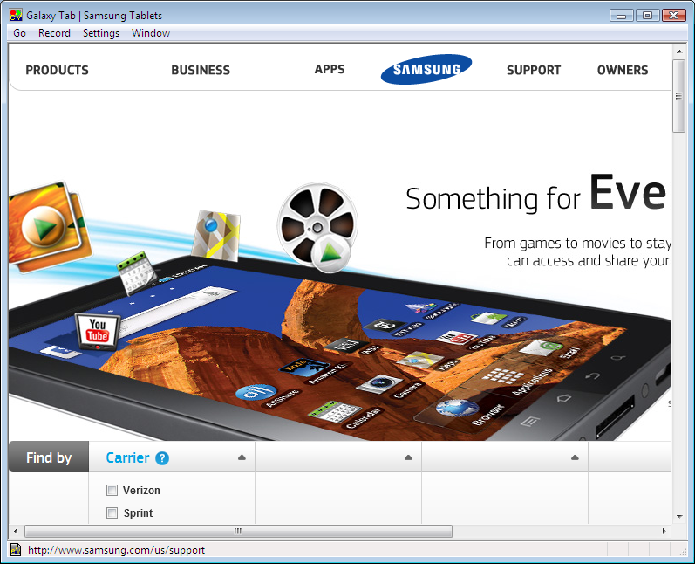The width and height of the screenshot is (695, 564).
Task: Click the tablet back arrow button
Action: click(x=593, y=376)
